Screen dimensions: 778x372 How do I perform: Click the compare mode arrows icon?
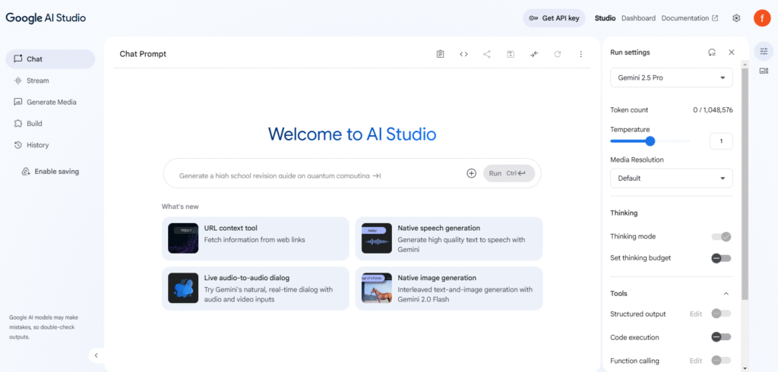point(534,54)
